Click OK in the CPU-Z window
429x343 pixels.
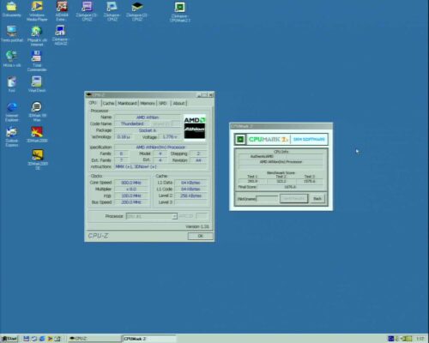[200, 236]
